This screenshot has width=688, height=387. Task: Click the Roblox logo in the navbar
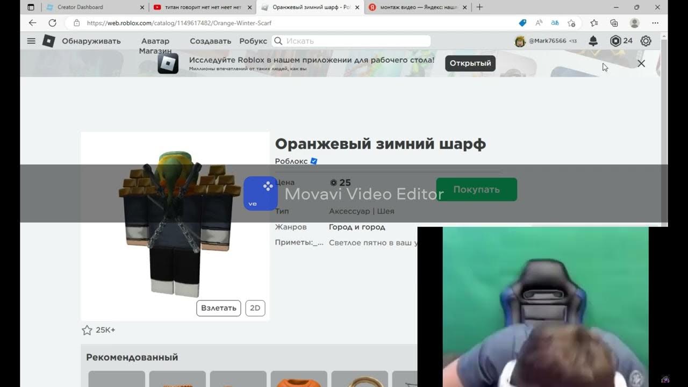(48, 41)
